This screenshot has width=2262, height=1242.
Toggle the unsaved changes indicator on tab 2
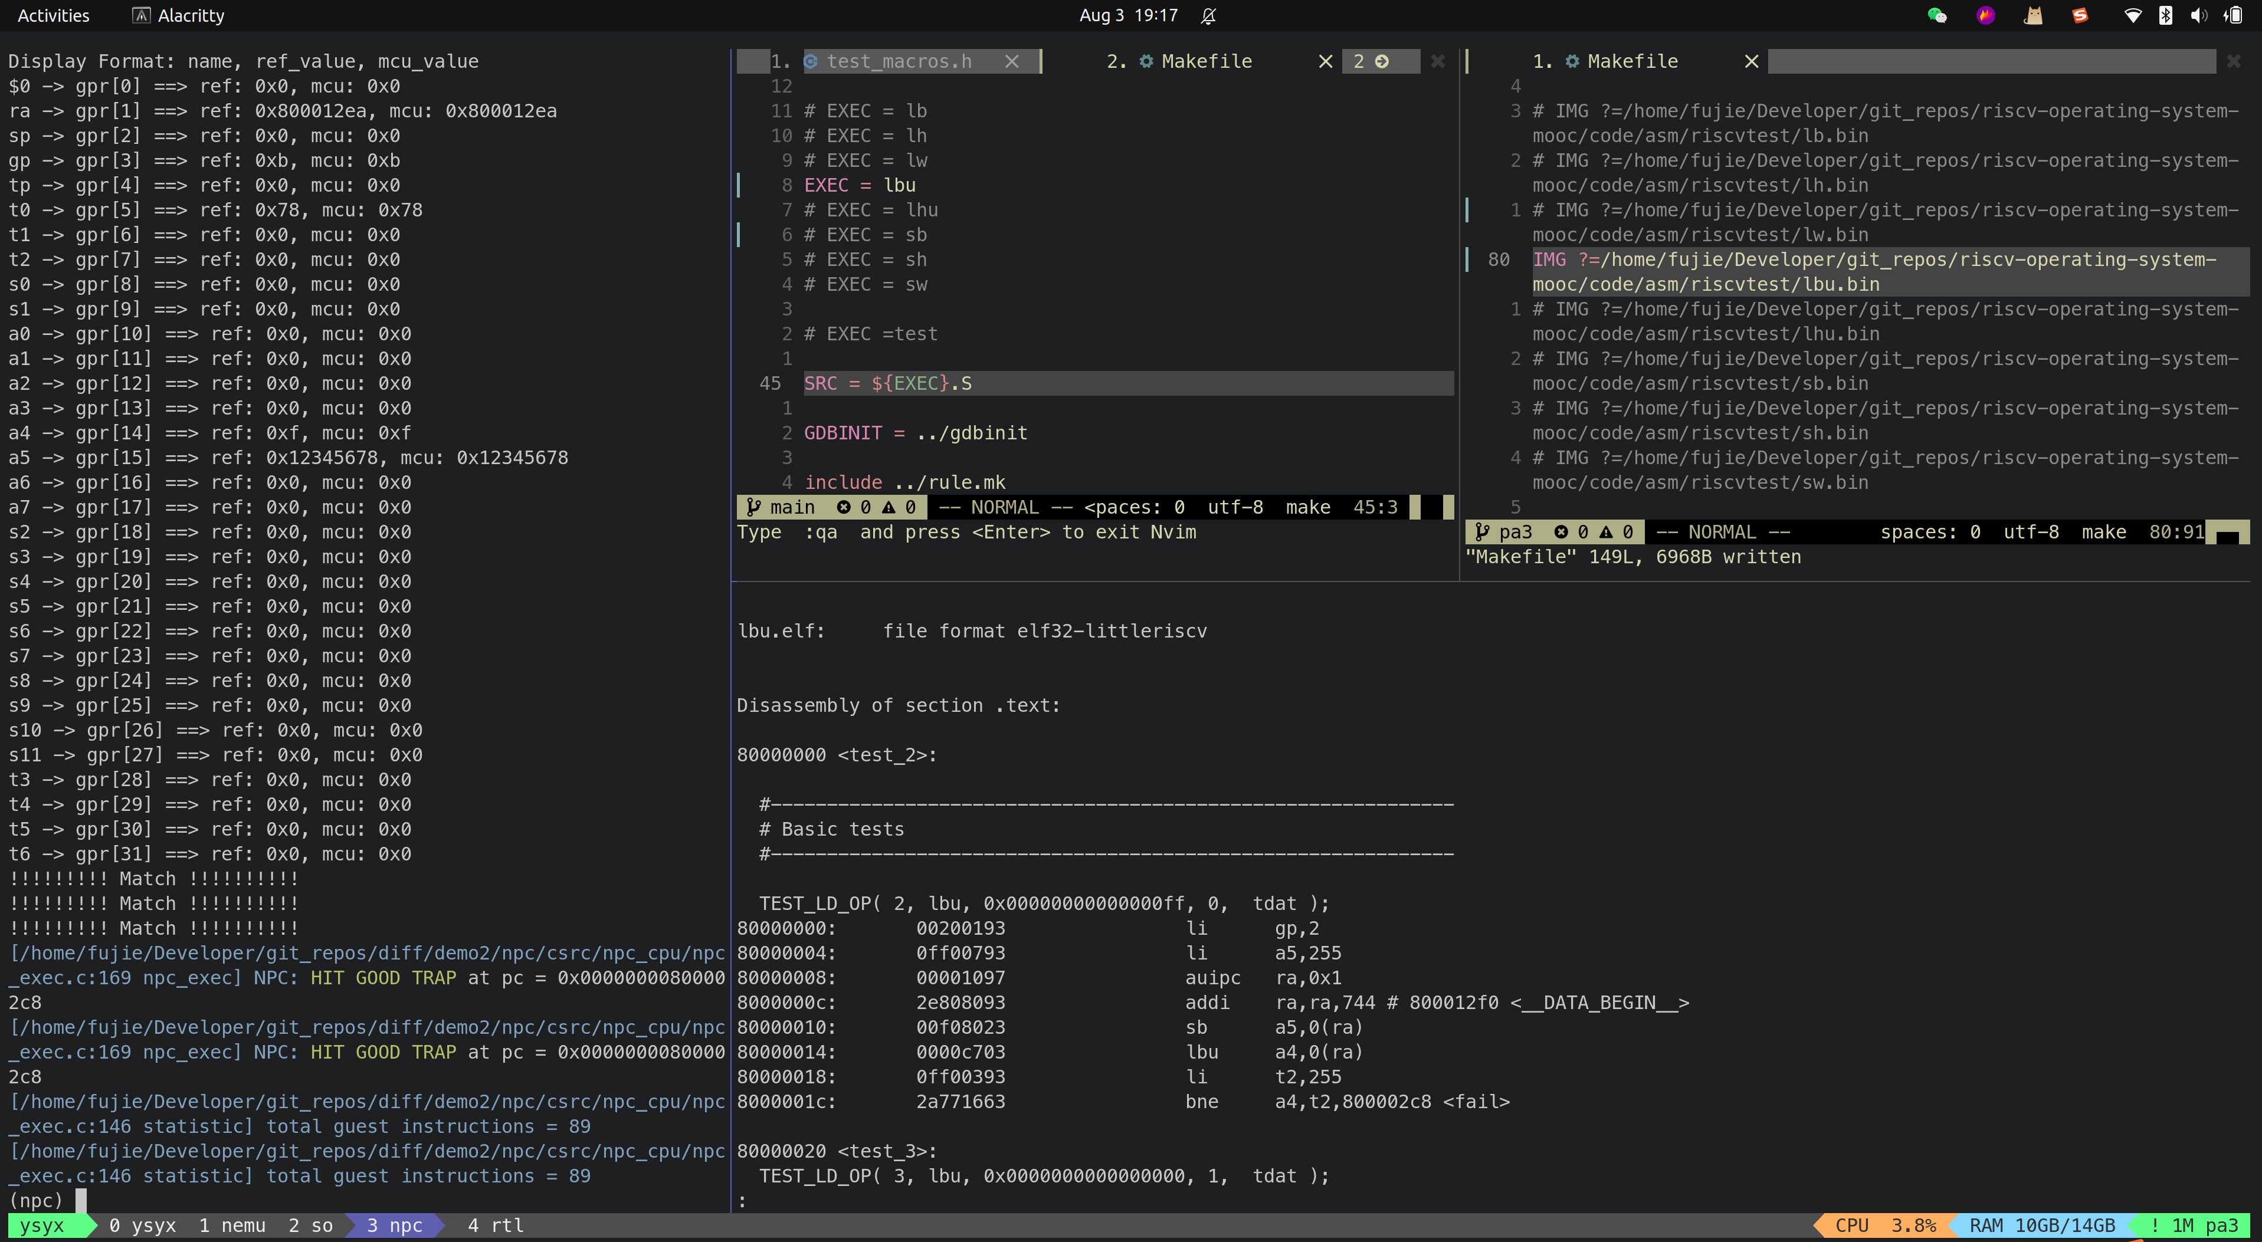1382,61
